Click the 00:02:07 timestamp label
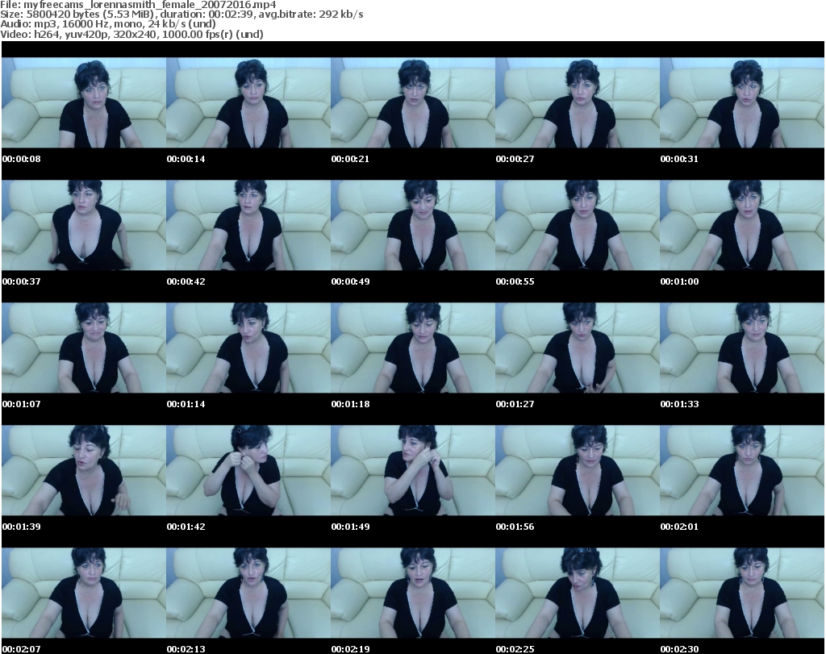826x654 pixels. (x=22, y=649)
